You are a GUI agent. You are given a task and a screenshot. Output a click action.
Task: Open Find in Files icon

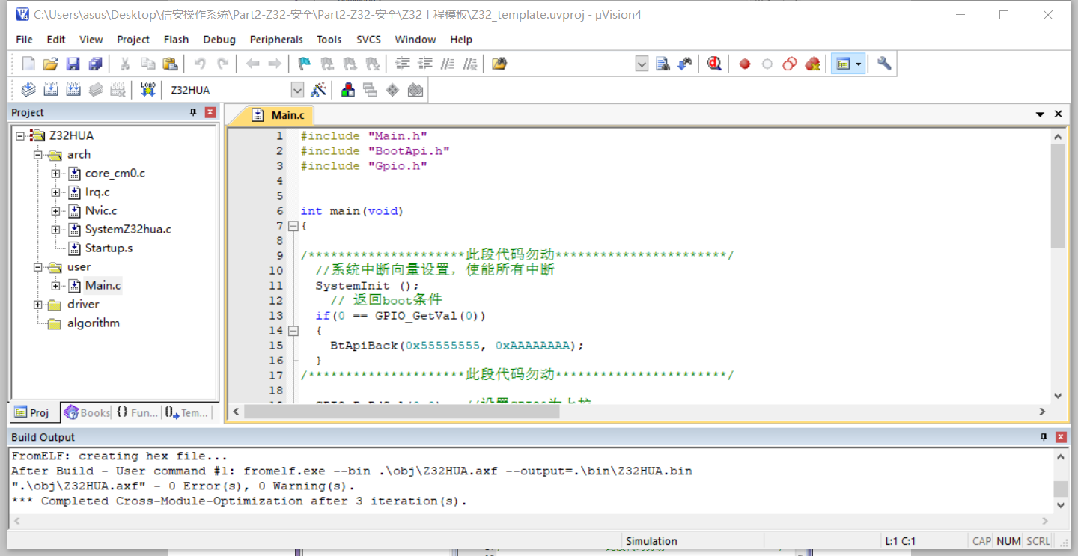coord(499,64)
